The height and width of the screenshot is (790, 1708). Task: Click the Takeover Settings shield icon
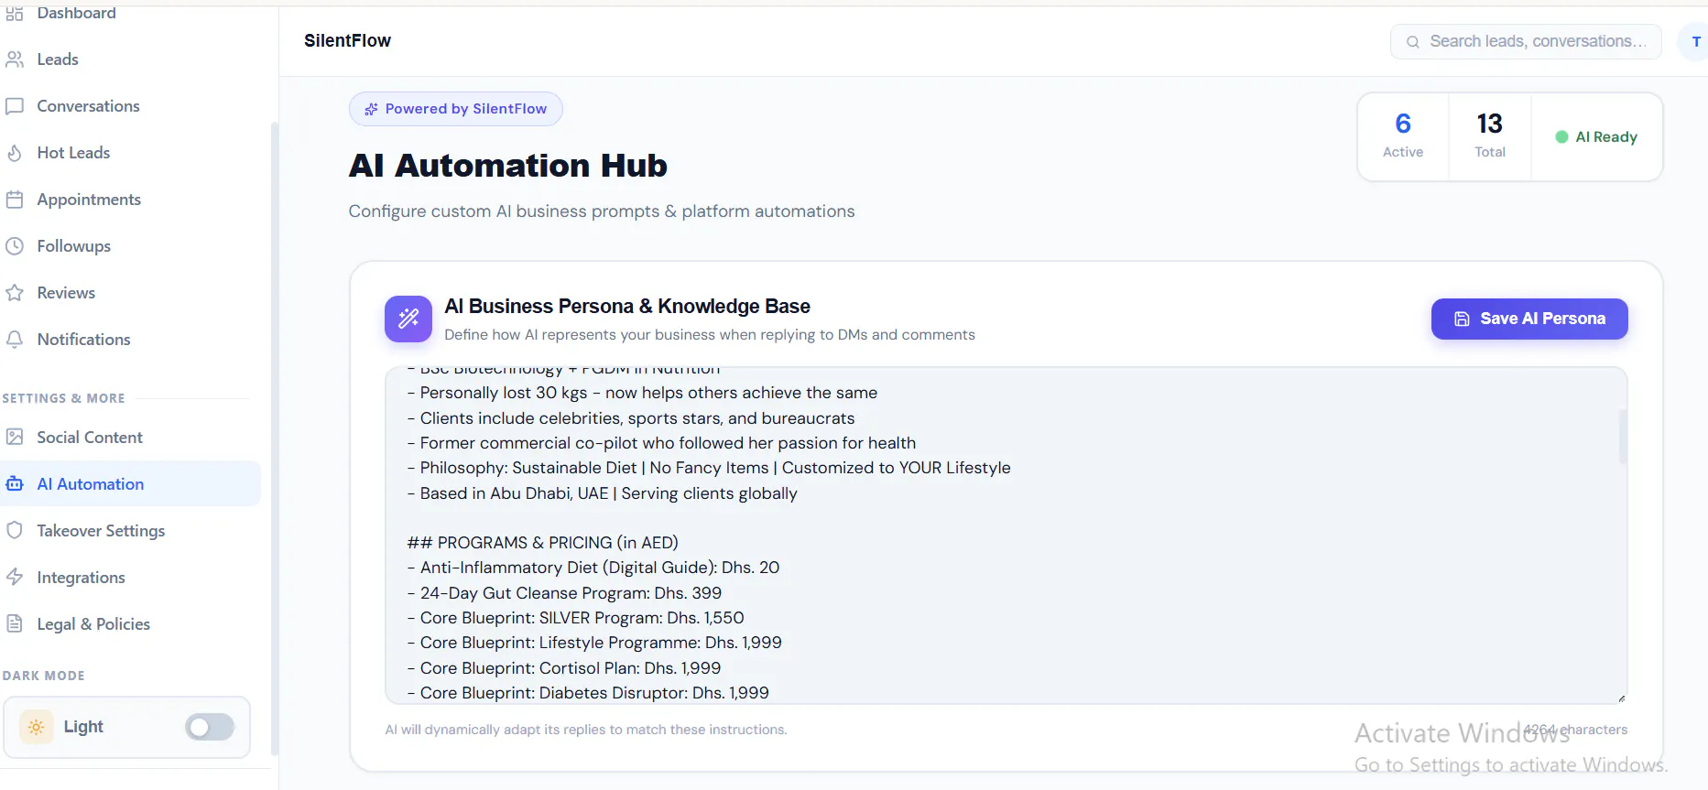(x=15, y=531)
